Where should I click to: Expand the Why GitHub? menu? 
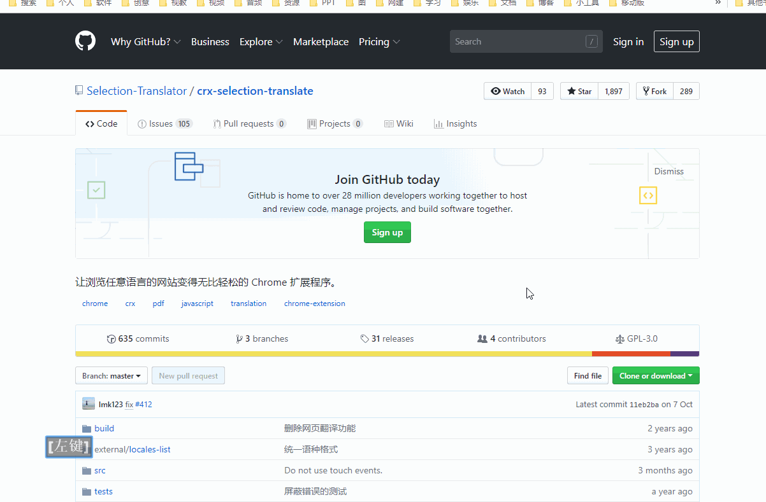tap(146, 41)
